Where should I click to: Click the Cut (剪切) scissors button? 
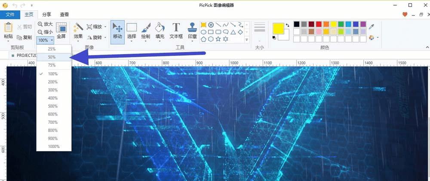(x=25, y=27)
